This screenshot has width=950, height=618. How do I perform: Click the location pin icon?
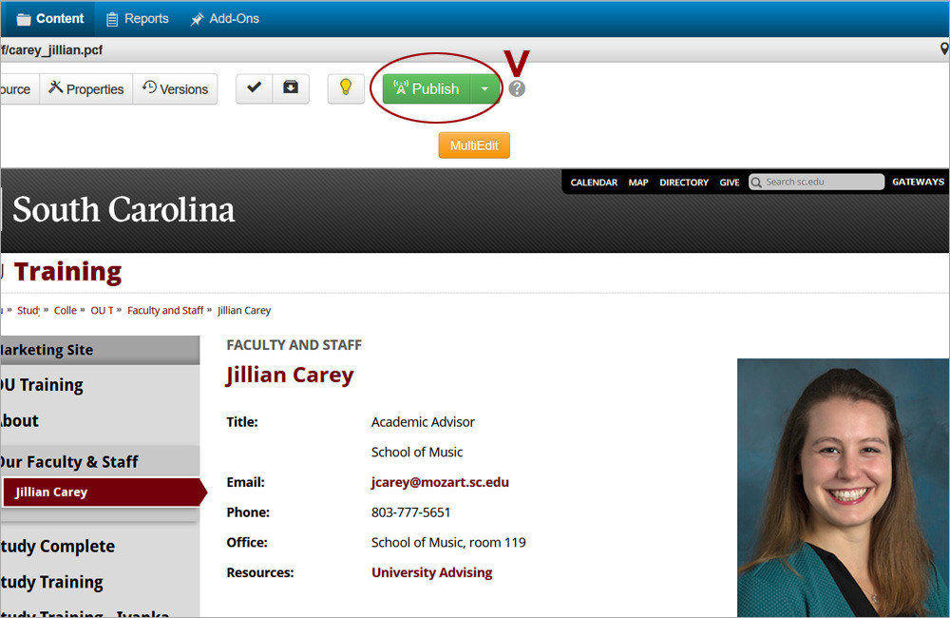(943, 49)
